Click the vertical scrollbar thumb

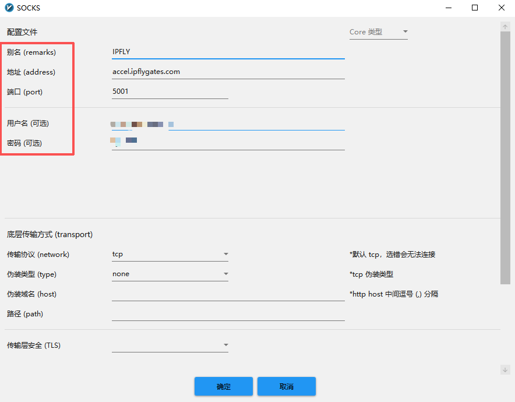point(505,157)
